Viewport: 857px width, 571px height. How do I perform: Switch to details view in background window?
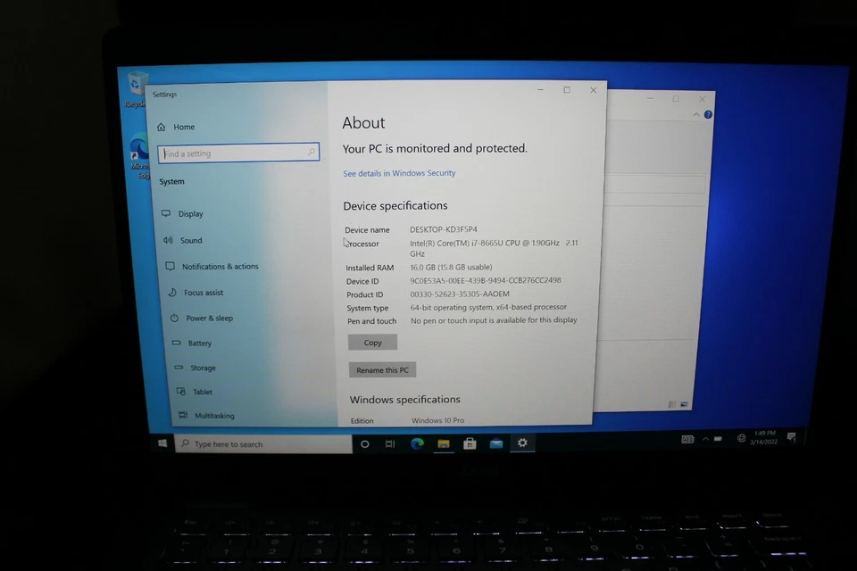(x=672, y=404)
